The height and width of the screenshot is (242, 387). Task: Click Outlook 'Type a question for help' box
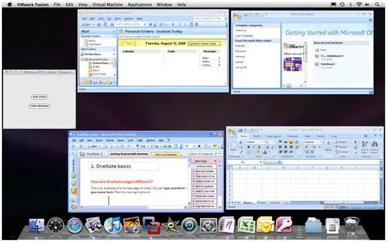coord(208,19)
